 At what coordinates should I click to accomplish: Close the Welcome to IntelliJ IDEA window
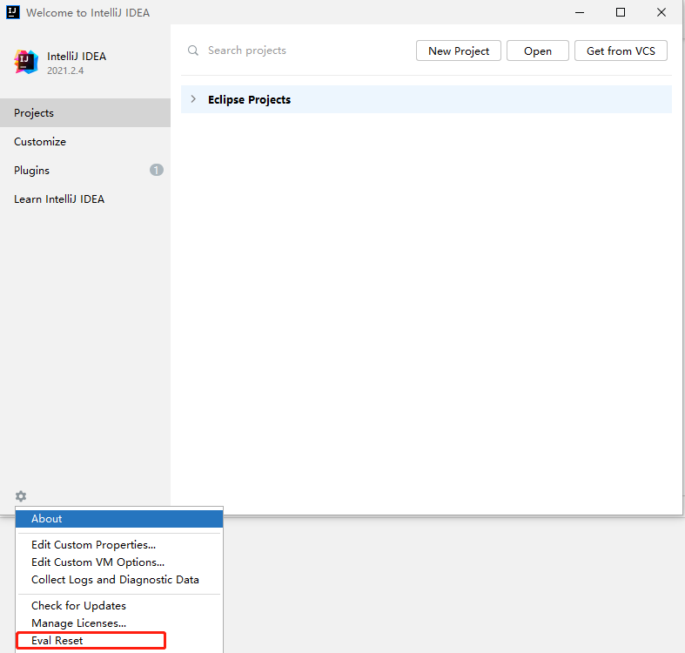pyautogui.click(x=661, y=12)
